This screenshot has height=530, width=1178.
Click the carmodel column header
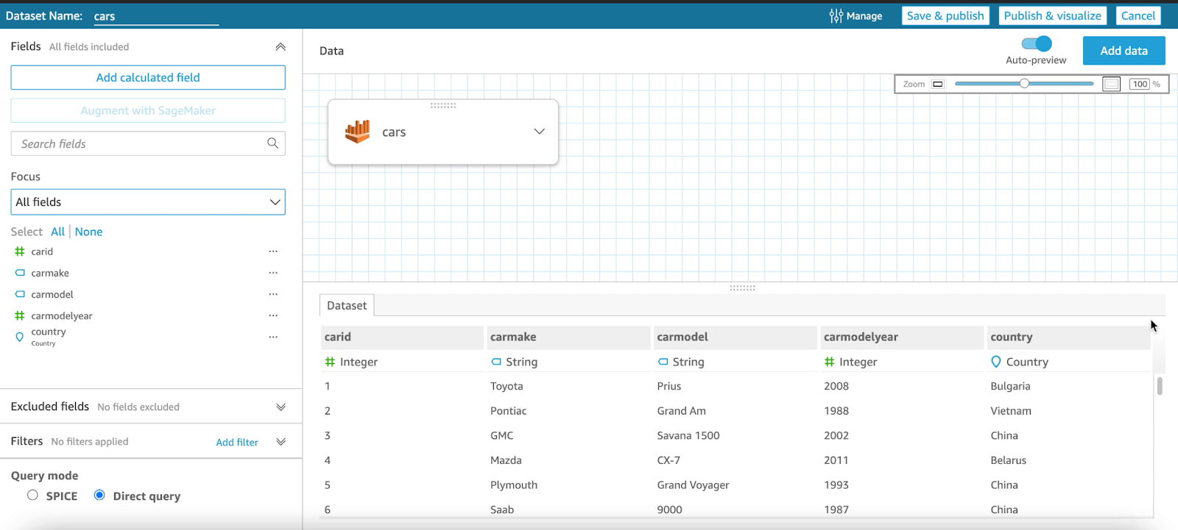(736, 337)
